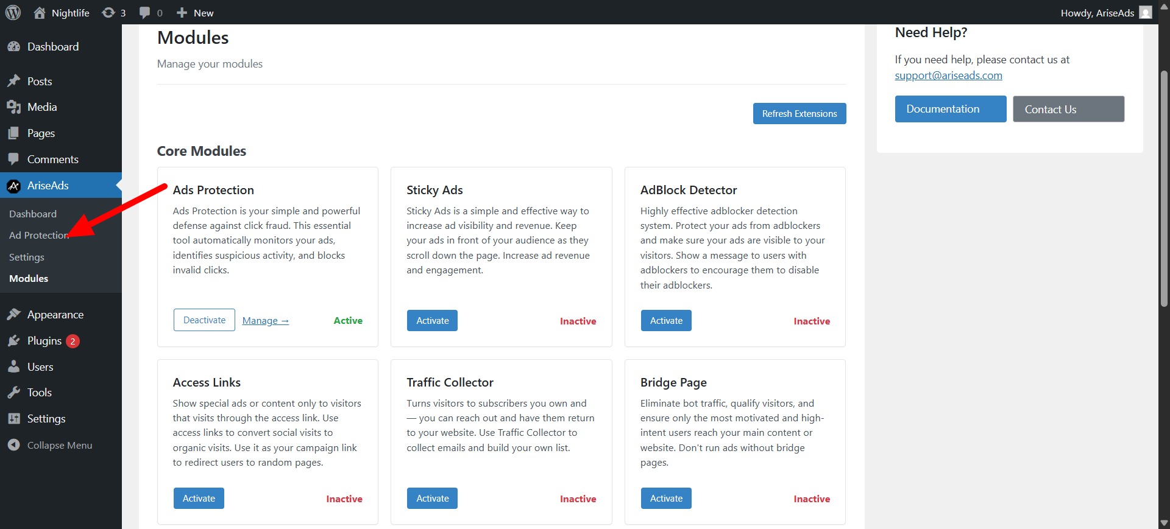
Task: Click the Settings sliders icon in main menu
Action: (13, 419)
